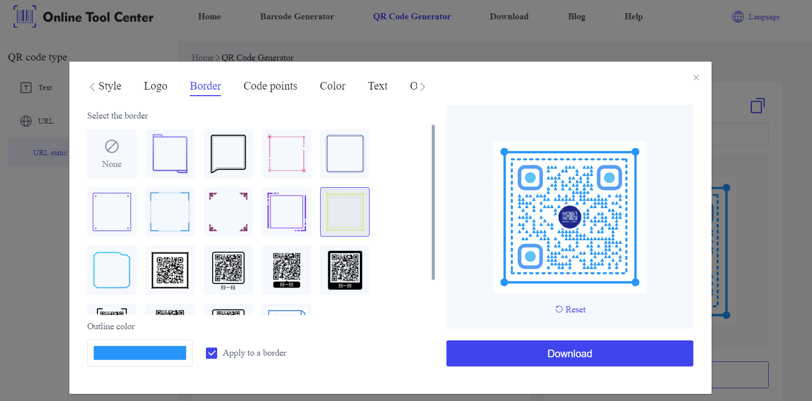Select URL static code type
The height and width of the screenshot is (401, 812).
click(50, 153)
